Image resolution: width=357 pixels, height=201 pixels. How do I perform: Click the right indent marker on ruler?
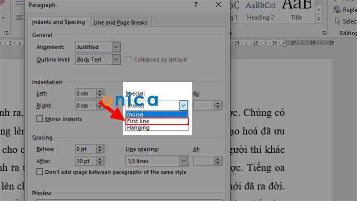(x=285, y=44)
